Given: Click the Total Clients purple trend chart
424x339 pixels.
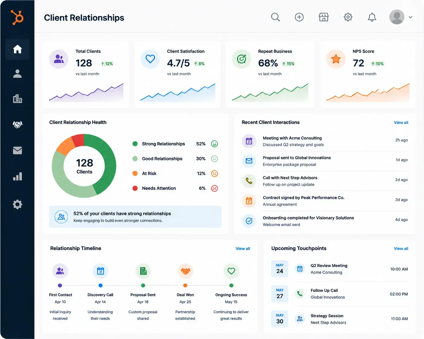Looking at the screenshot, I should tap(86, 92).
